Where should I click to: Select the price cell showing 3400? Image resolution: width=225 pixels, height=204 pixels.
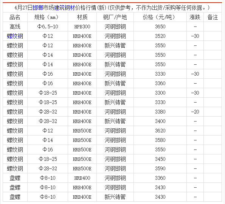tap(160, 121)
